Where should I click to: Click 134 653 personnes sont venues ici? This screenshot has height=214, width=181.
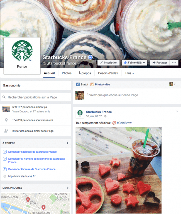click(33, 120)
